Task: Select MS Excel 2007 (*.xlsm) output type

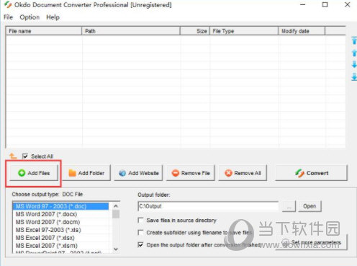Action: (x=60, y=246)
